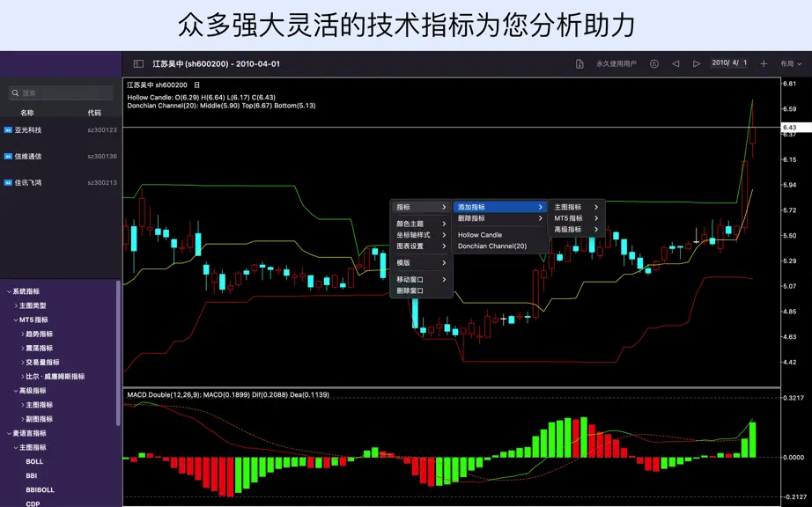The height and width of the screenshot is (507, 812).
Task: Click the icon beside 亚光科技 stock
Action: point(8,130)
